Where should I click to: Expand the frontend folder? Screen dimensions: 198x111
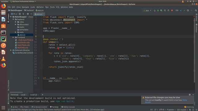[x=13, y=37]
